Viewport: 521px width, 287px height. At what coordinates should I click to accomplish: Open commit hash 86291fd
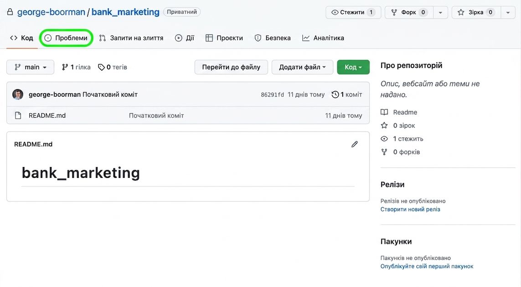273,95
